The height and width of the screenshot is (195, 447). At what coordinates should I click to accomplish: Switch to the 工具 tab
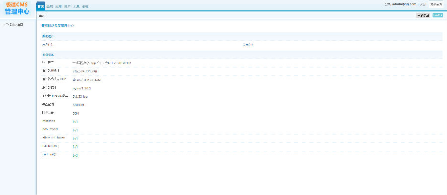[x=76, y=6]
